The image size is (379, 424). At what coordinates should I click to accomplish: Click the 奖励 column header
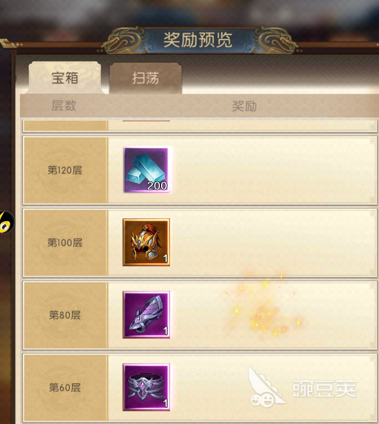(245, 106)
